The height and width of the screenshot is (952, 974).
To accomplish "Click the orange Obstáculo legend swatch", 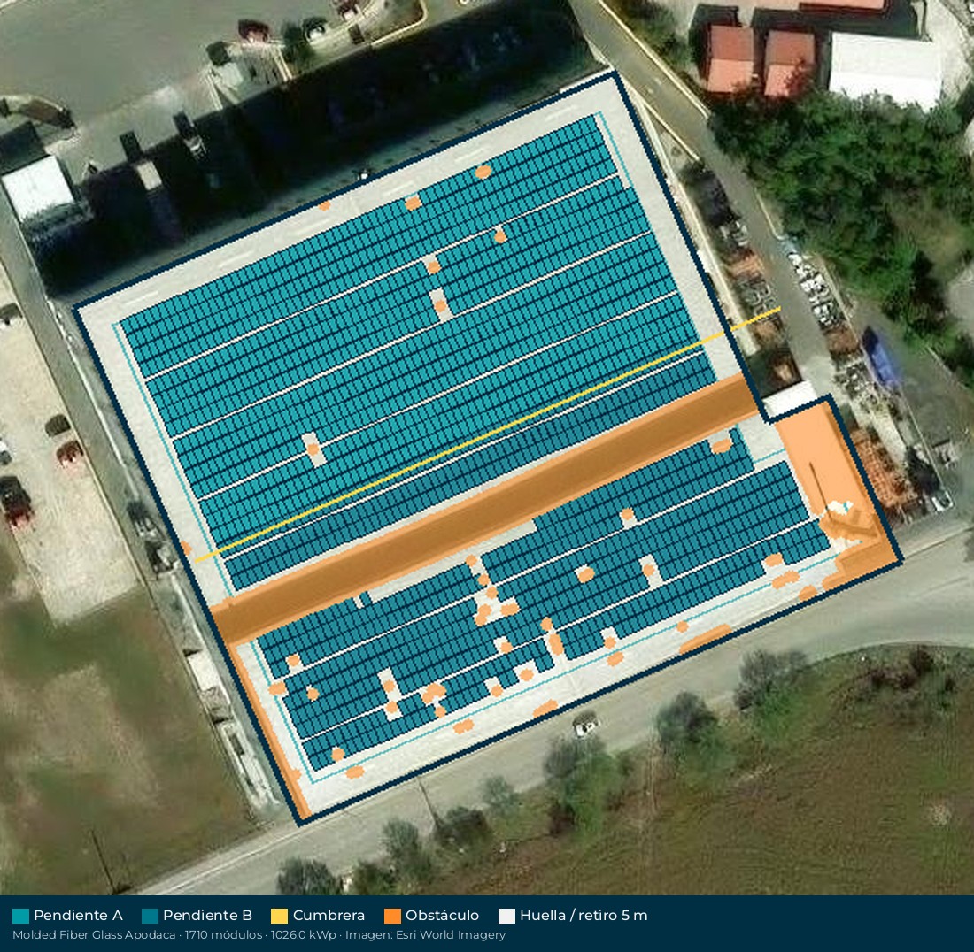I will (392, 916).
